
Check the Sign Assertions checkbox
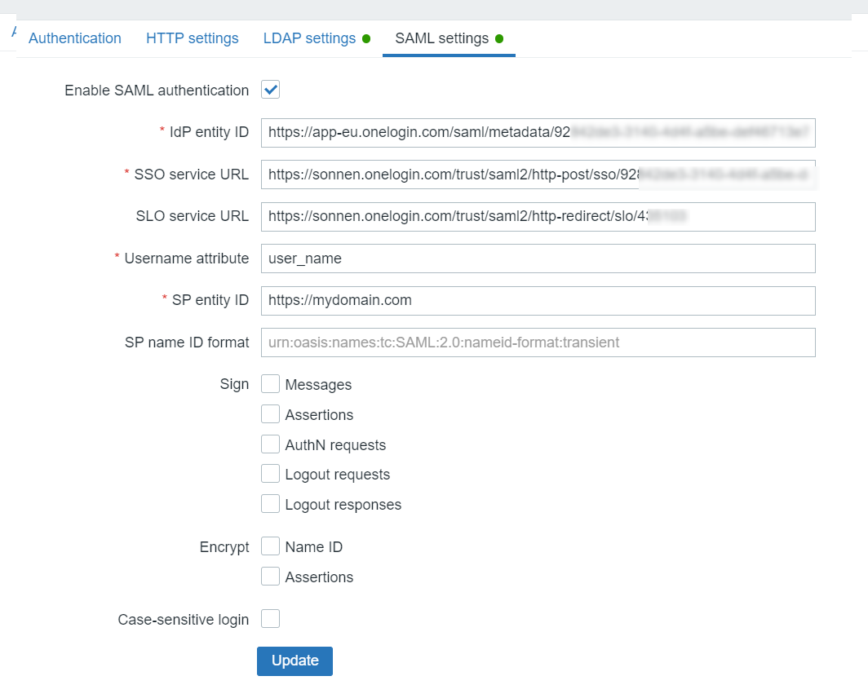point(271,414)
